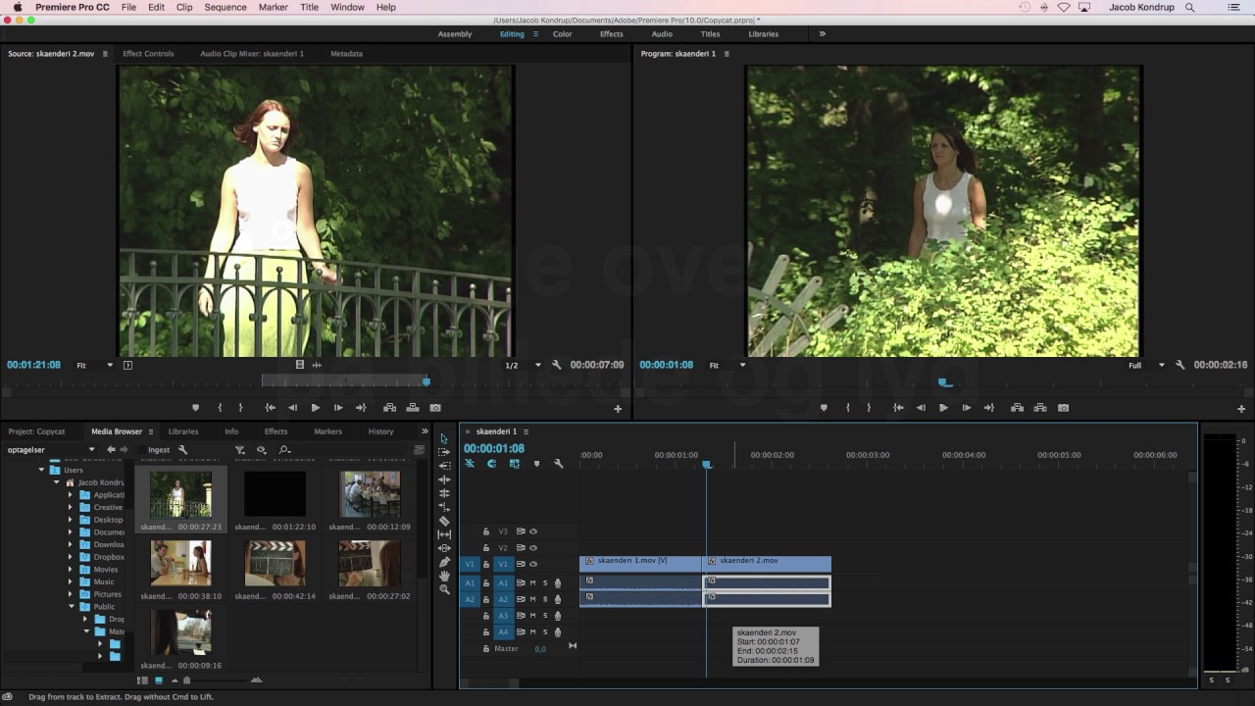This screenshot has height=706, width=1255.
Task: Select the skaenderi 1.mov video clip
Action: click(x=641, y=563)
